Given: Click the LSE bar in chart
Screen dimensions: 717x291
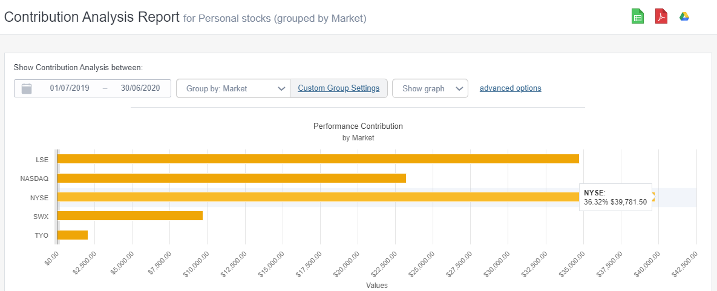Looking at the screenshot, I should (x=318, y=159).
